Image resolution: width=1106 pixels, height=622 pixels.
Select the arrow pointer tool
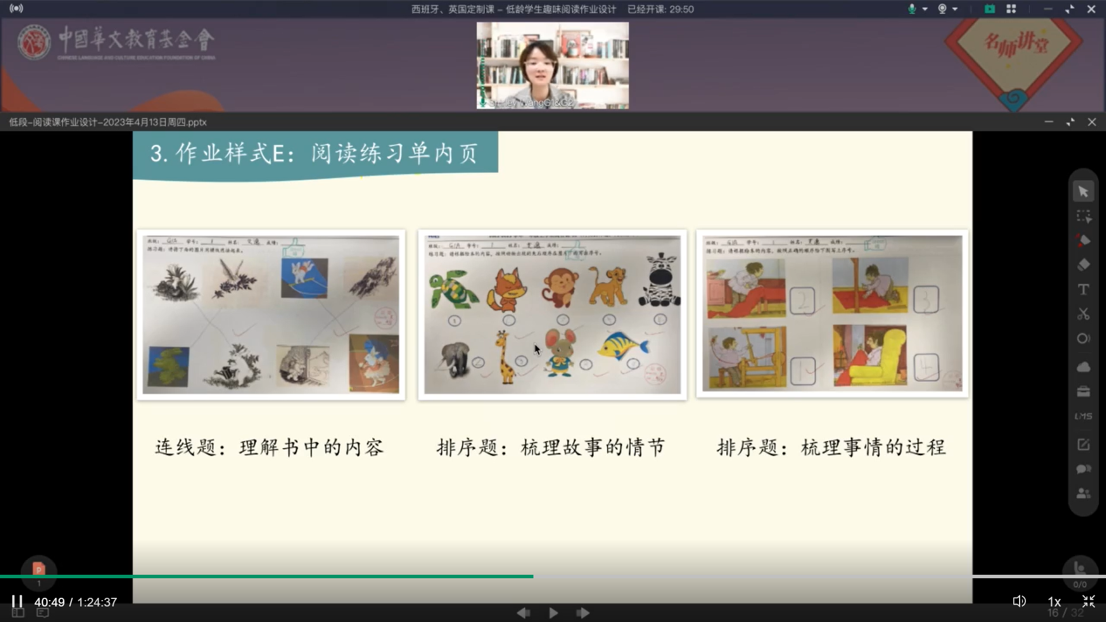(1083, 192)
